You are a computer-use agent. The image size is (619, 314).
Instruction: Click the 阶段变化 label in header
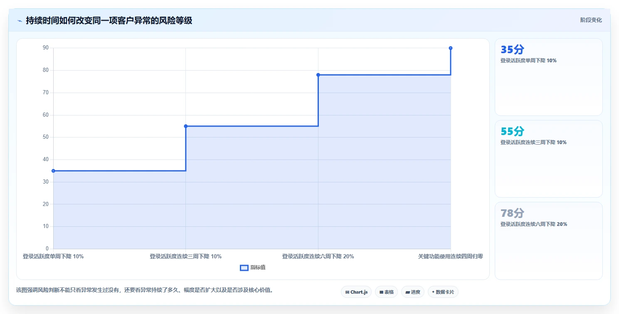click(x=591, y=20)
